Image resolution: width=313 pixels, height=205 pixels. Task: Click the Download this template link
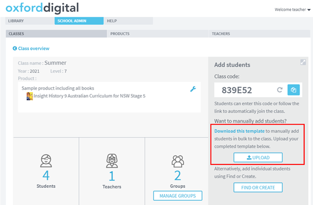pos(239,131)
